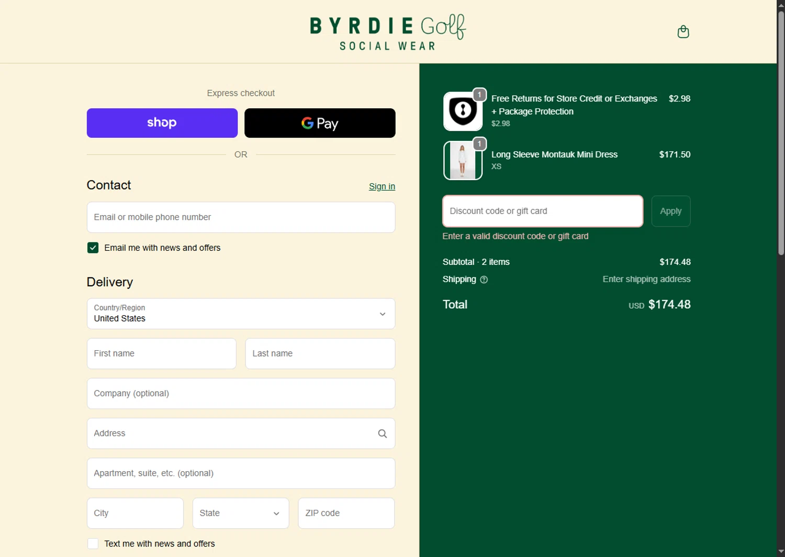This screenshot has height=557, width=785.
Task: Click the 'Long Sleeve Montauk Mini Dress' text
Action: coord(554,154)
